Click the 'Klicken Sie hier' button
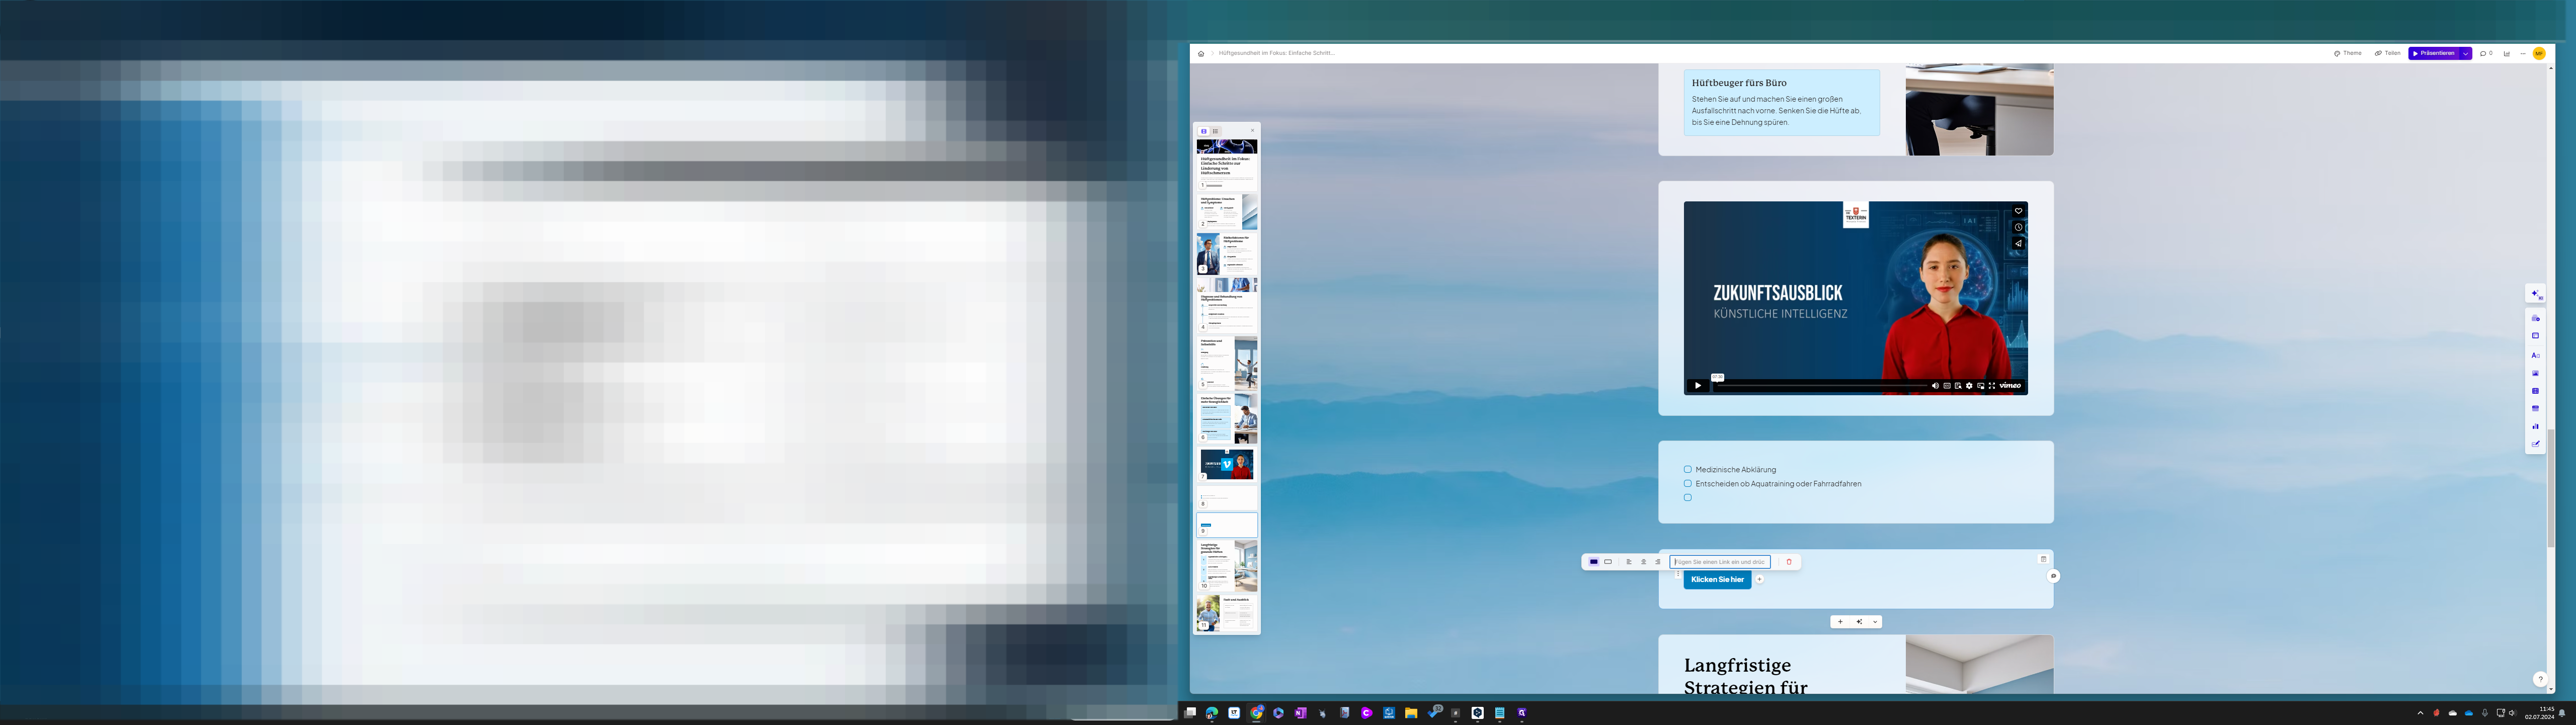Screen dimensions: 2576x725 tap(1717, 580)
